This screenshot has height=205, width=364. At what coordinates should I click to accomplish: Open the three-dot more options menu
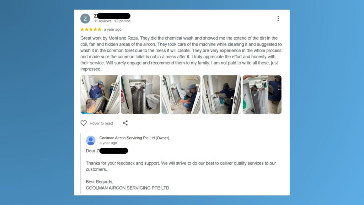[x=278, y=19]
